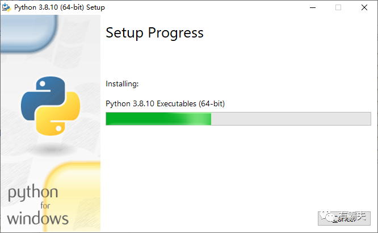
Task: Click the large Python snake logo
Action: 51,106
